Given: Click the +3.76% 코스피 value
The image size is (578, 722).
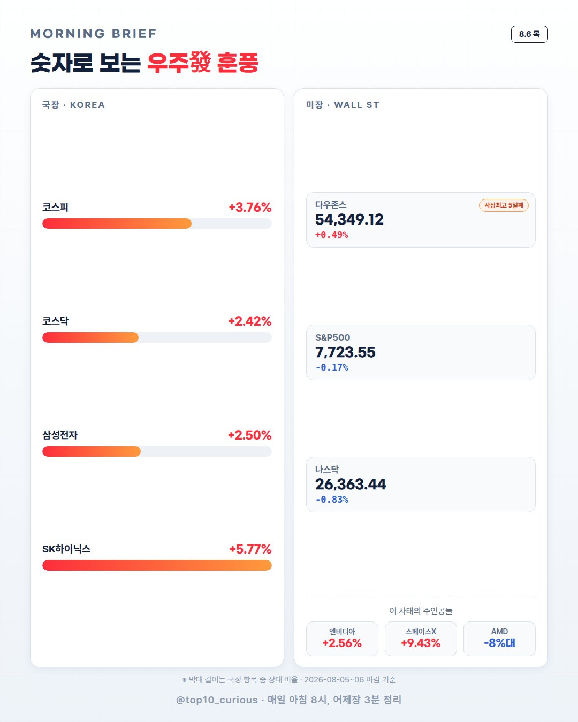Looking at the screenshot, I should (250, 208).
